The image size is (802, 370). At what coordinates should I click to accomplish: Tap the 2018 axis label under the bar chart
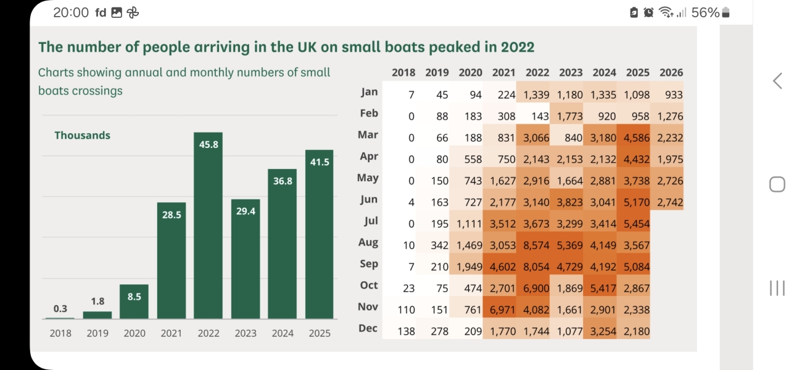pos(60,333)
